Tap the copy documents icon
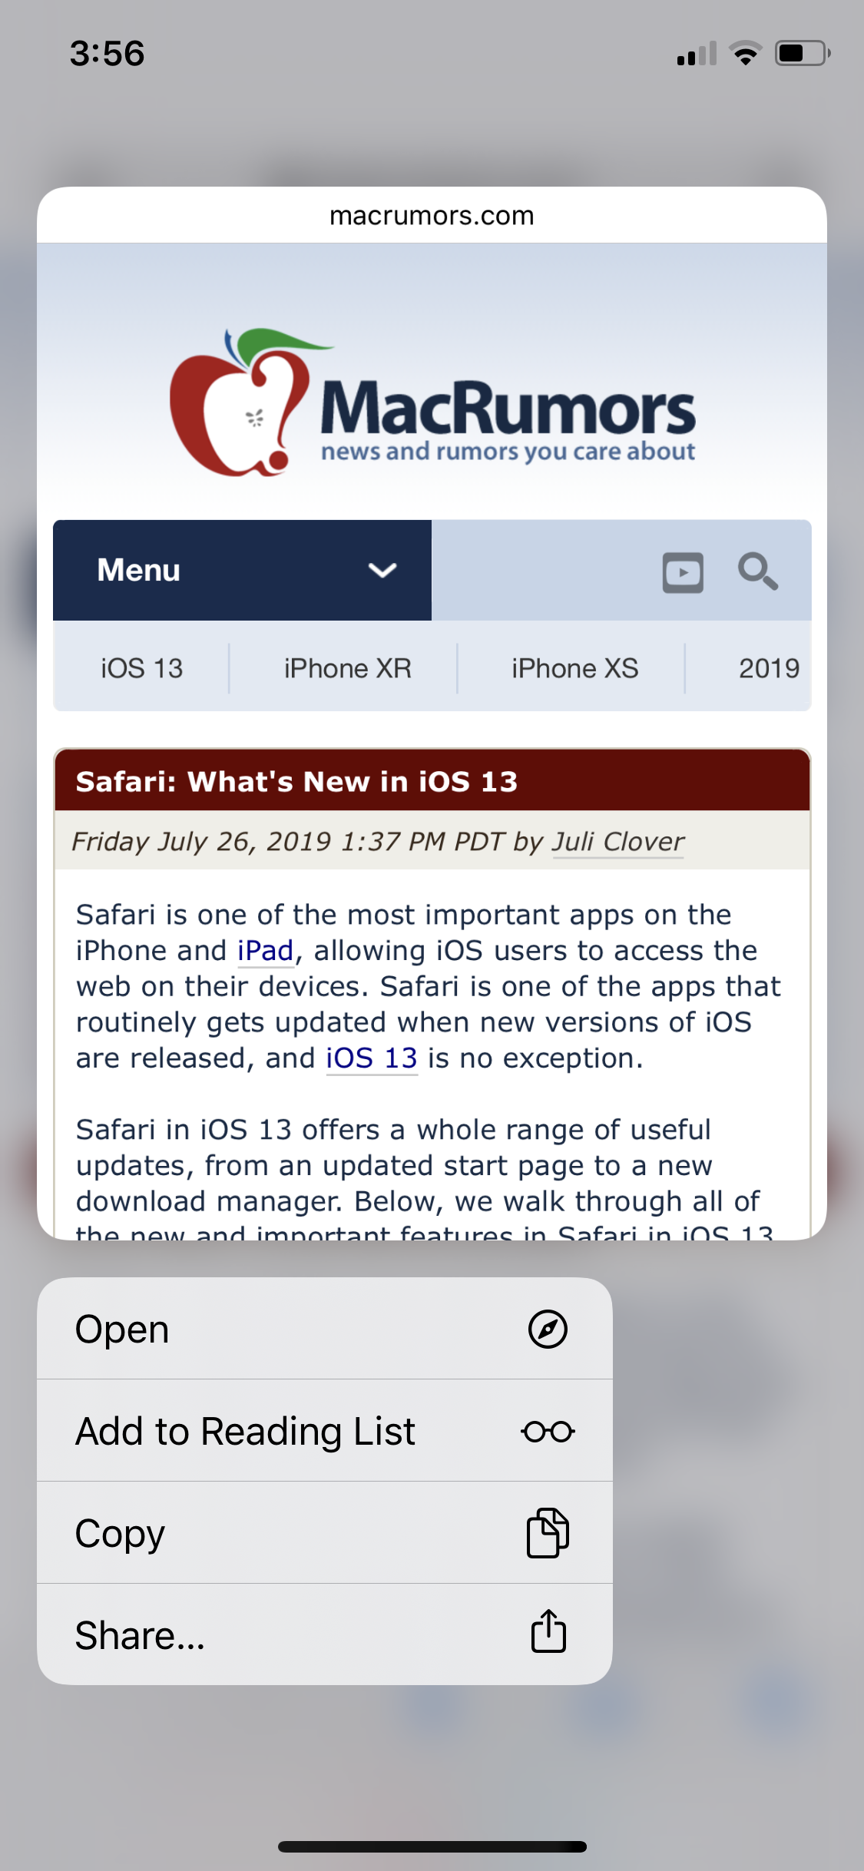Image resolution: width=864 pixels, height=1871 pixels. 548,1533
